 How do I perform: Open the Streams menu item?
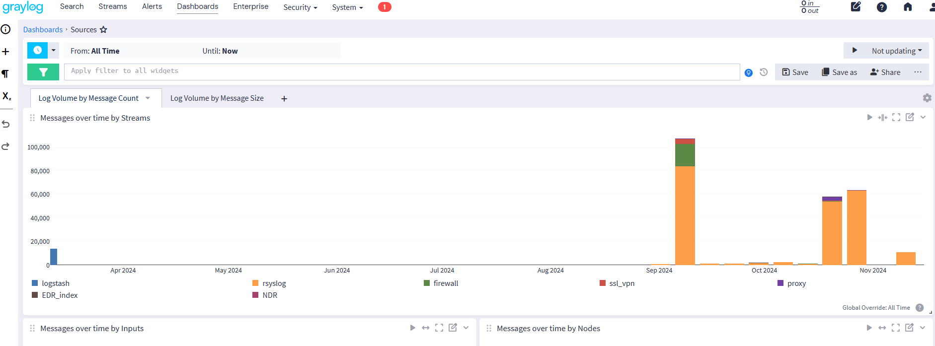tap(113, 6)
